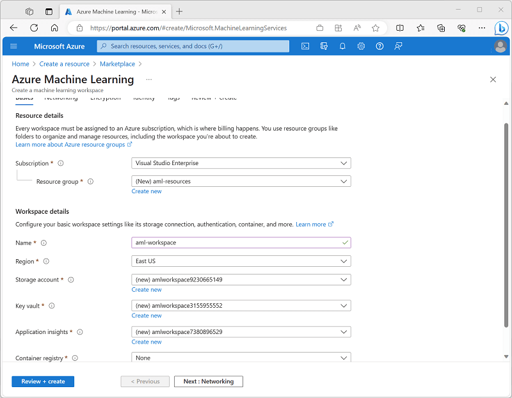This screenshot has height=398, width=512.
Task: Send feedback via the Azure feedback icon
Action: (x=397, y=46)
